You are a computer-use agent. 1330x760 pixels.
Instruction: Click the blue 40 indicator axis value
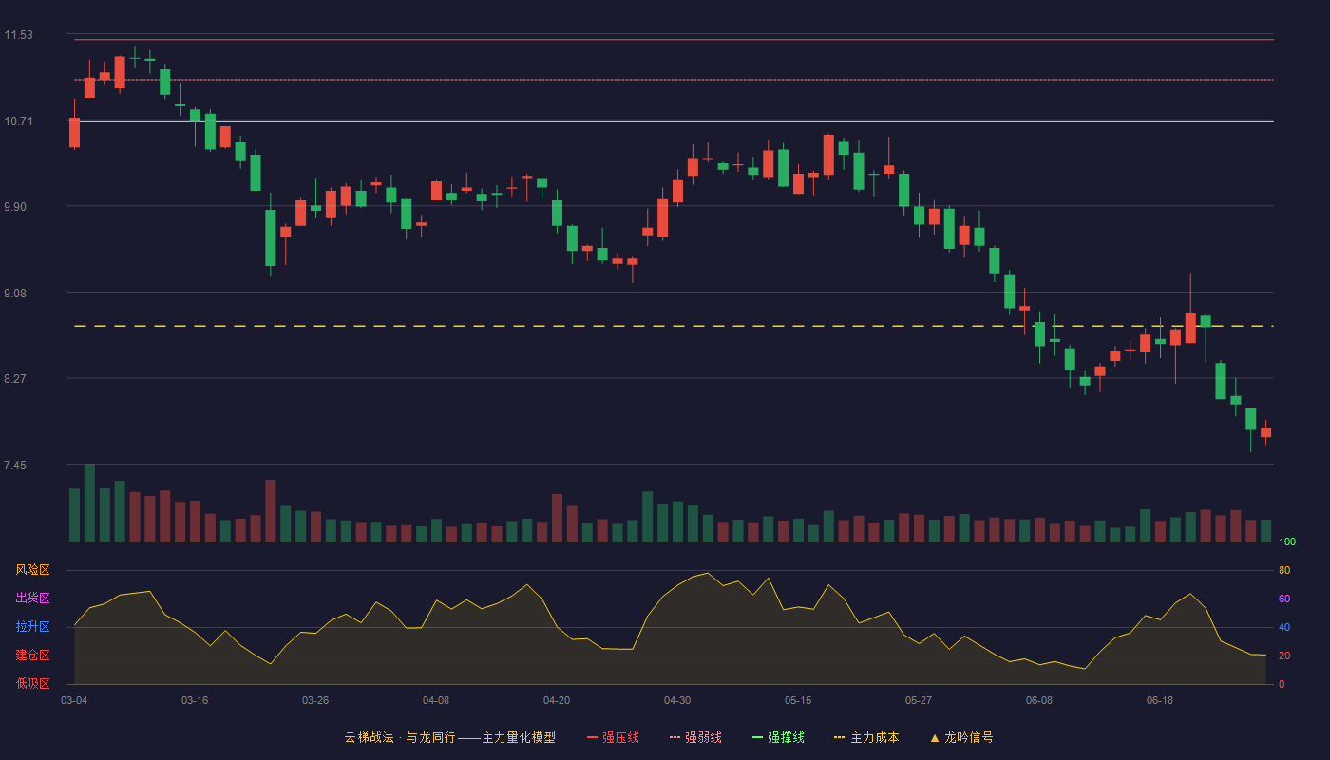click(1284, 627)
